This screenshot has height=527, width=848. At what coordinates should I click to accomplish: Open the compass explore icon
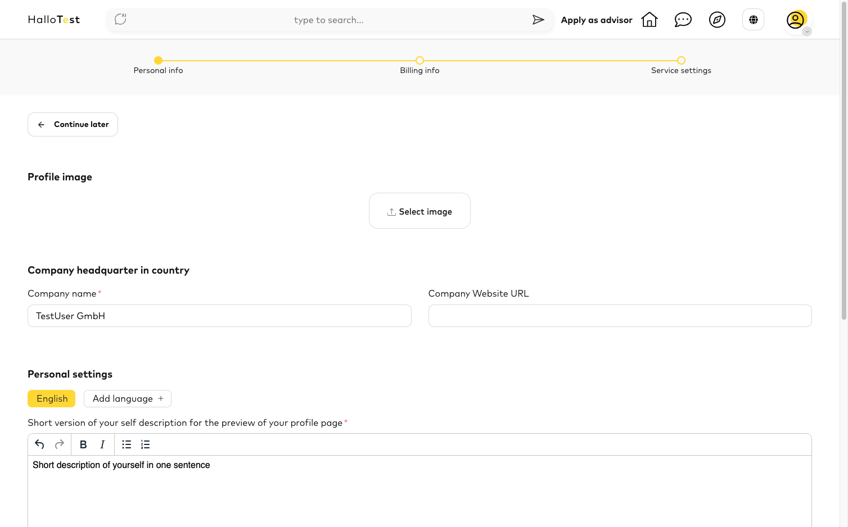[x=717, y=20]
